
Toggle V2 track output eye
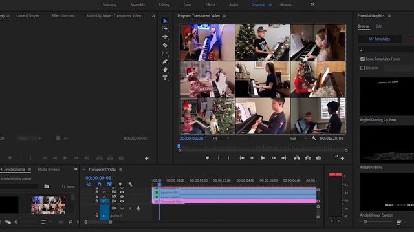(122, 197)
